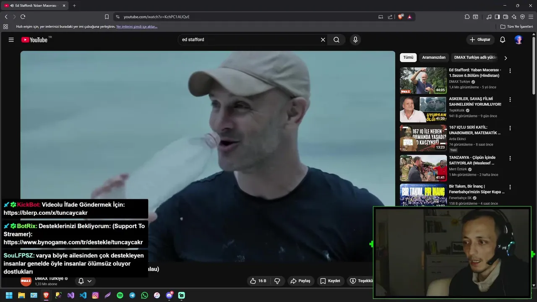Open the Tanzanya Çöpün İçinde Satıyorlar title
The width and height of the screenshot is (537, 302).
tap(473, 160)
